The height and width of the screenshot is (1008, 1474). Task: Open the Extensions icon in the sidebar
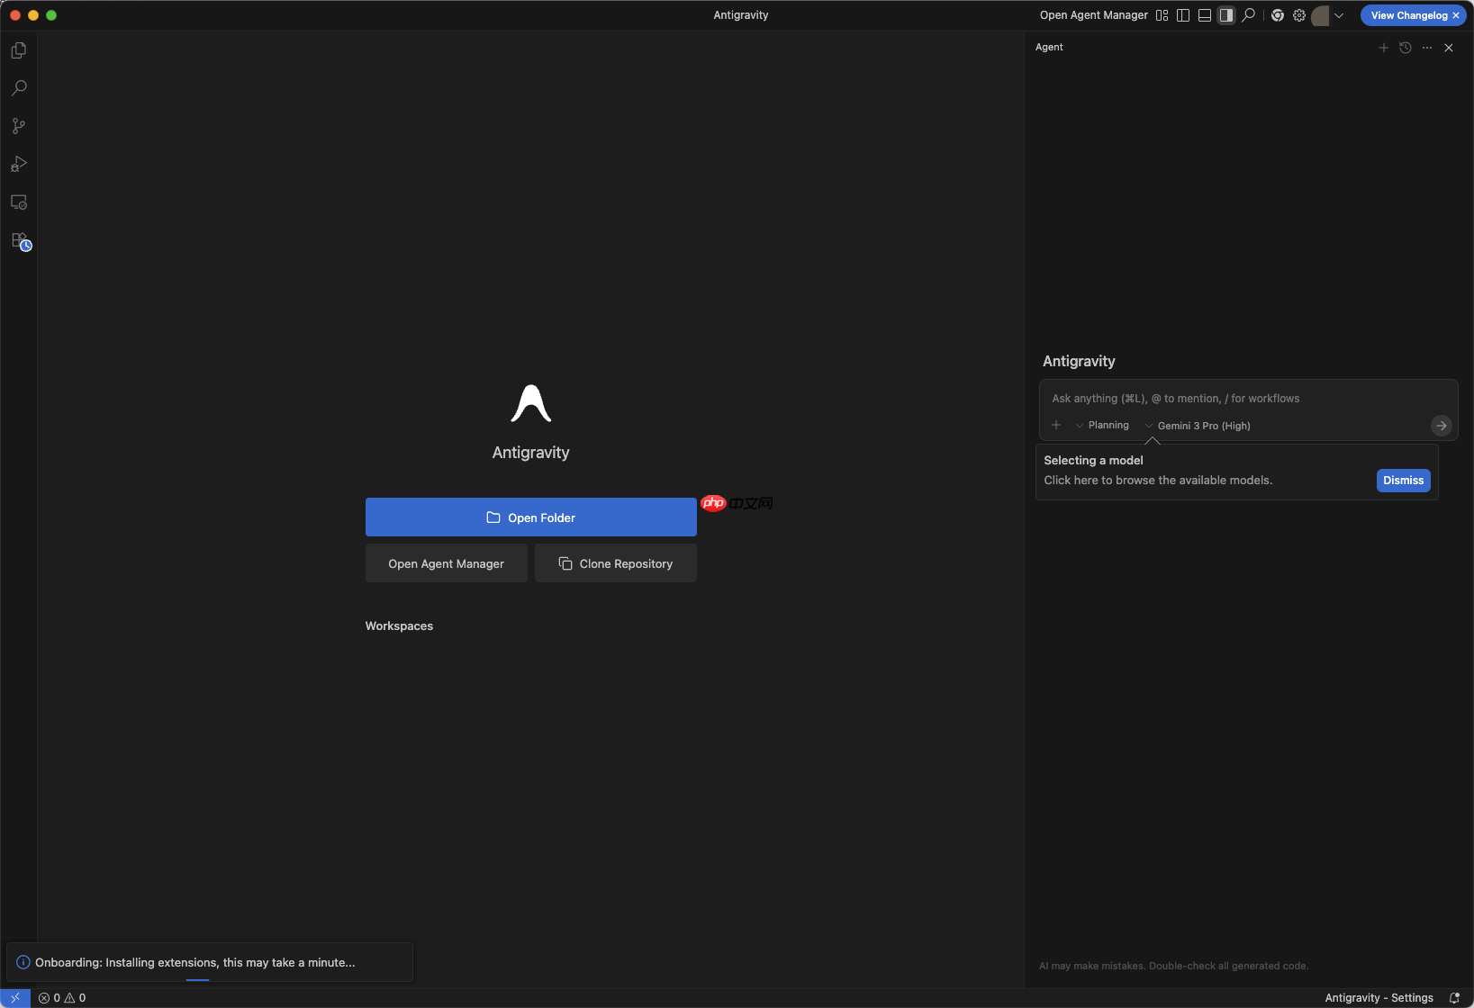pos(18,241)
